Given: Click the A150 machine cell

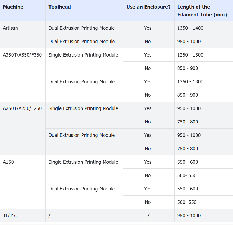Looking at the screenshot, I should pyautogui.click(x=8, y=162).
